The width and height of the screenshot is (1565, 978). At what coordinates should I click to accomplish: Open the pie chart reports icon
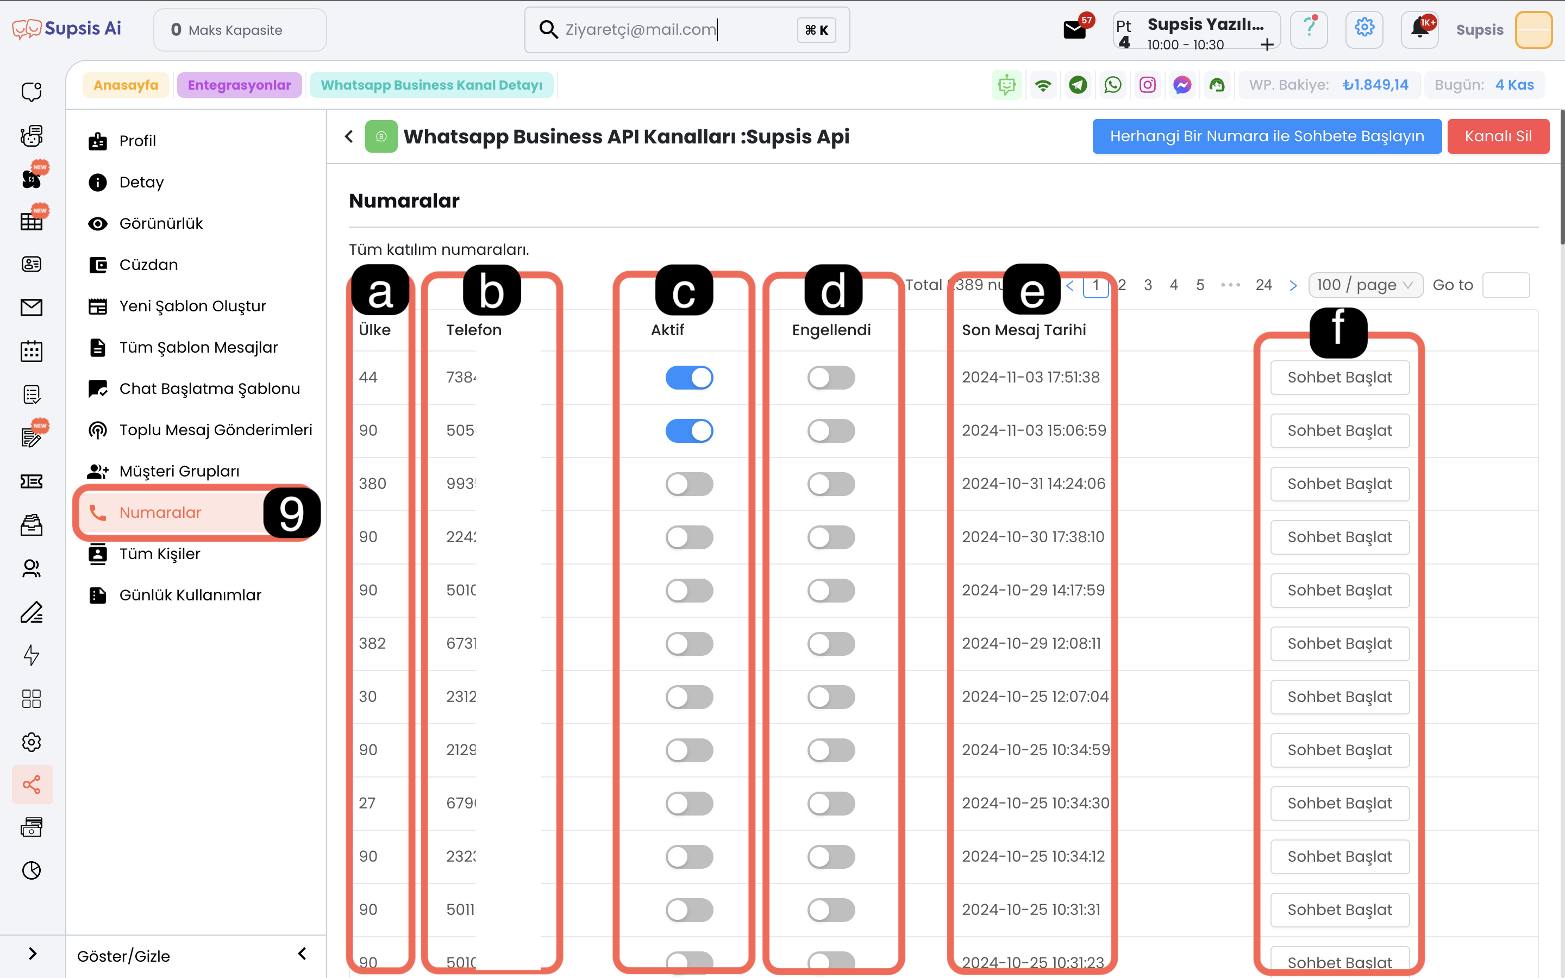(x=31, y=870)
